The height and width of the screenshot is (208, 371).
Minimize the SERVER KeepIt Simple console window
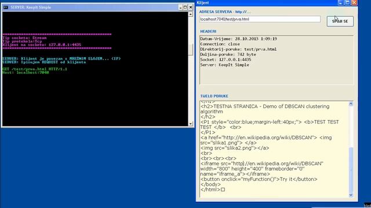[x=180, y=8]
